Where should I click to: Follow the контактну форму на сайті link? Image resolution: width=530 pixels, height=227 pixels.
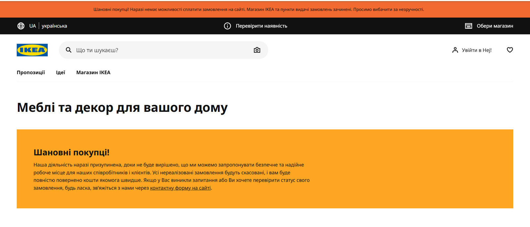[x=180, y=188]
